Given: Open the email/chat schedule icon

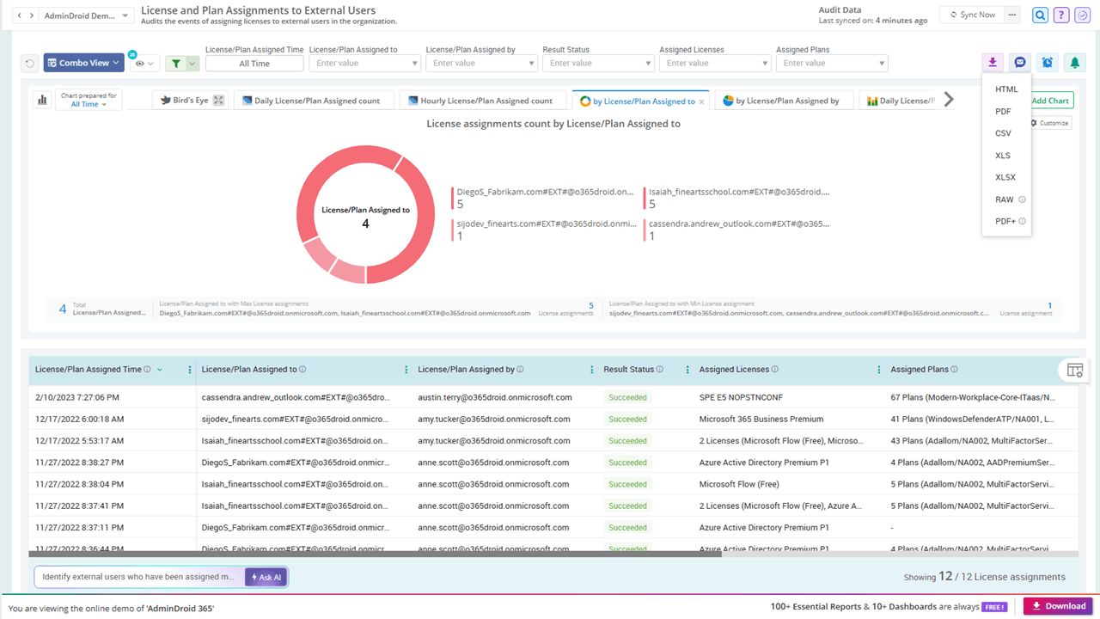Looking at the screenshot, I should [1020, 62].
